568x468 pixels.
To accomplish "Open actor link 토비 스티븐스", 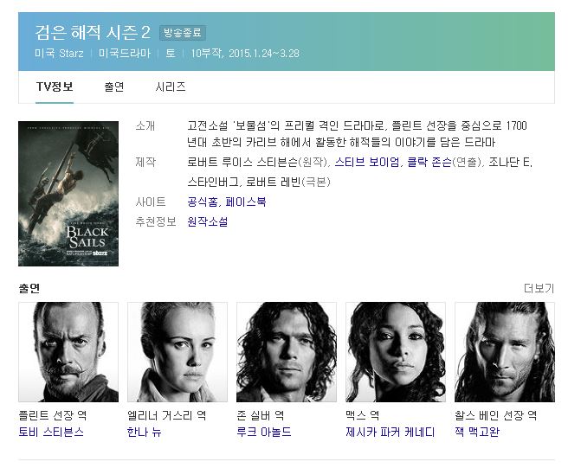I will [51, 432].
